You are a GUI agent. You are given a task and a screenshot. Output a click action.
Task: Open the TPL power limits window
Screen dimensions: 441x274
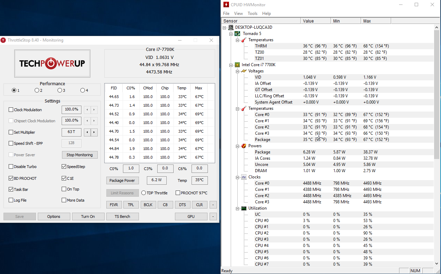[x=131, y=205]
